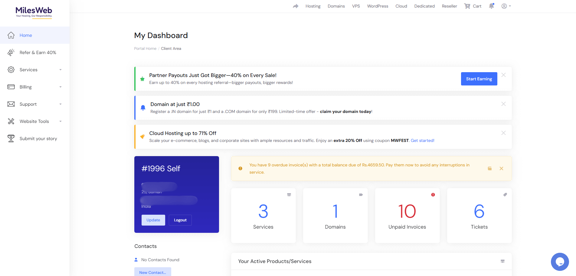Viewport: 576px width, 276px height.
Task: Open the shopping Cart
Action: (473, 6)
